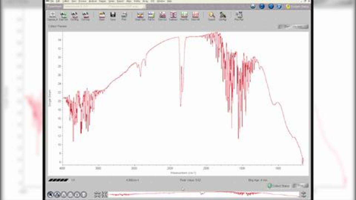Save the spectrum with the floppy disk icon
356x200 pixels.
point(113,16)
